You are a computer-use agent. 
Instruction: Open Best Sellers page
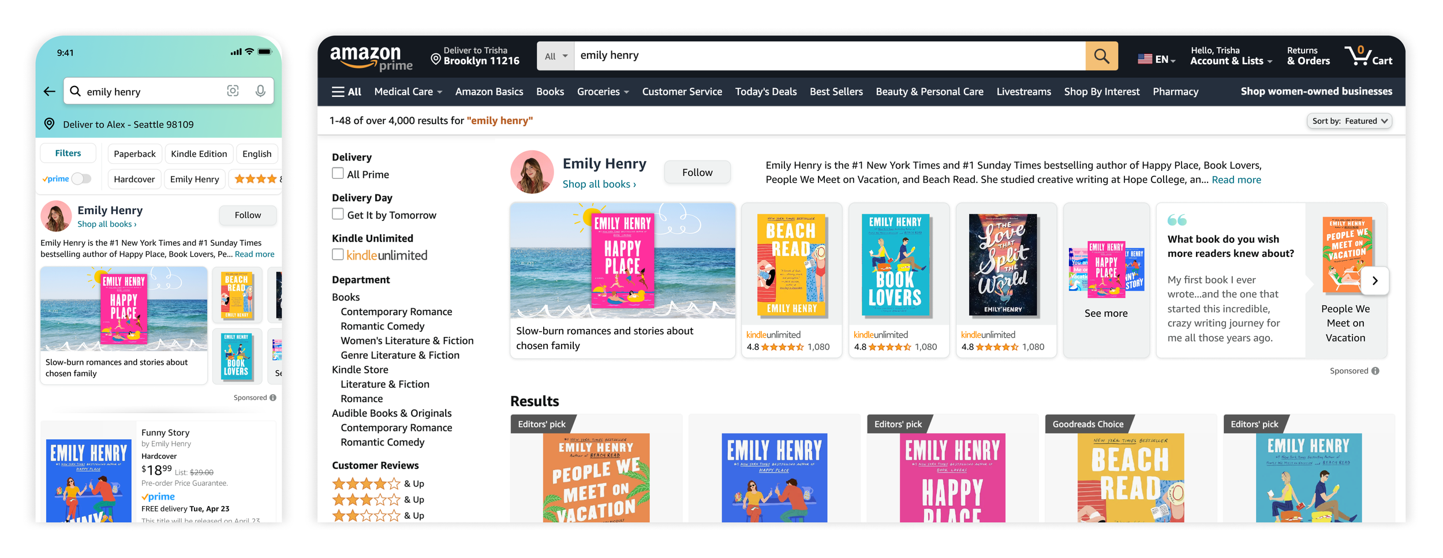point(836,91)
